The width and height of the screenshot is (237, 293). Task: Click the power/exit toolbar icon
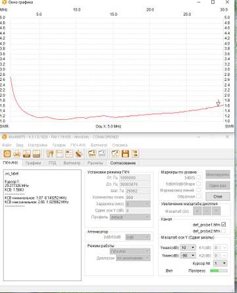coord(7,153)
